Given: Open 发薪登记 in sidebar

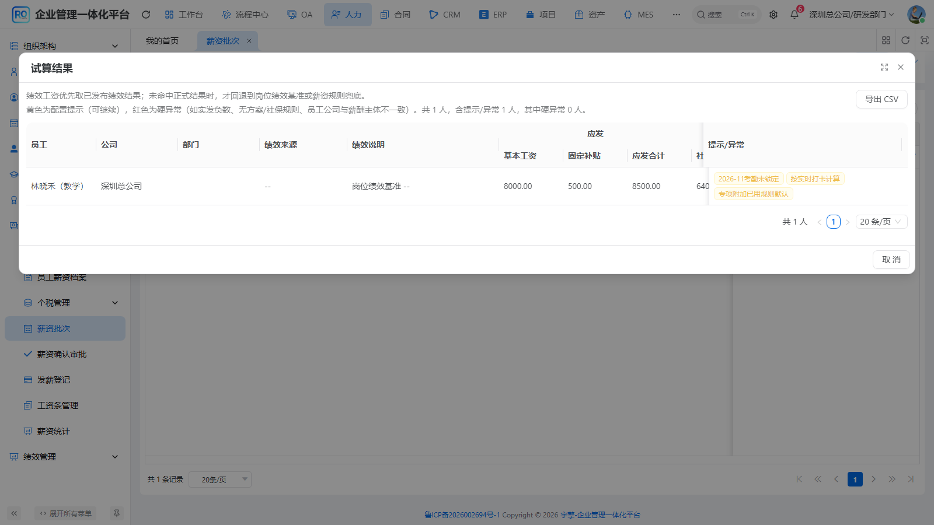Looking at the screenshot, I should [x=65, y=380].
